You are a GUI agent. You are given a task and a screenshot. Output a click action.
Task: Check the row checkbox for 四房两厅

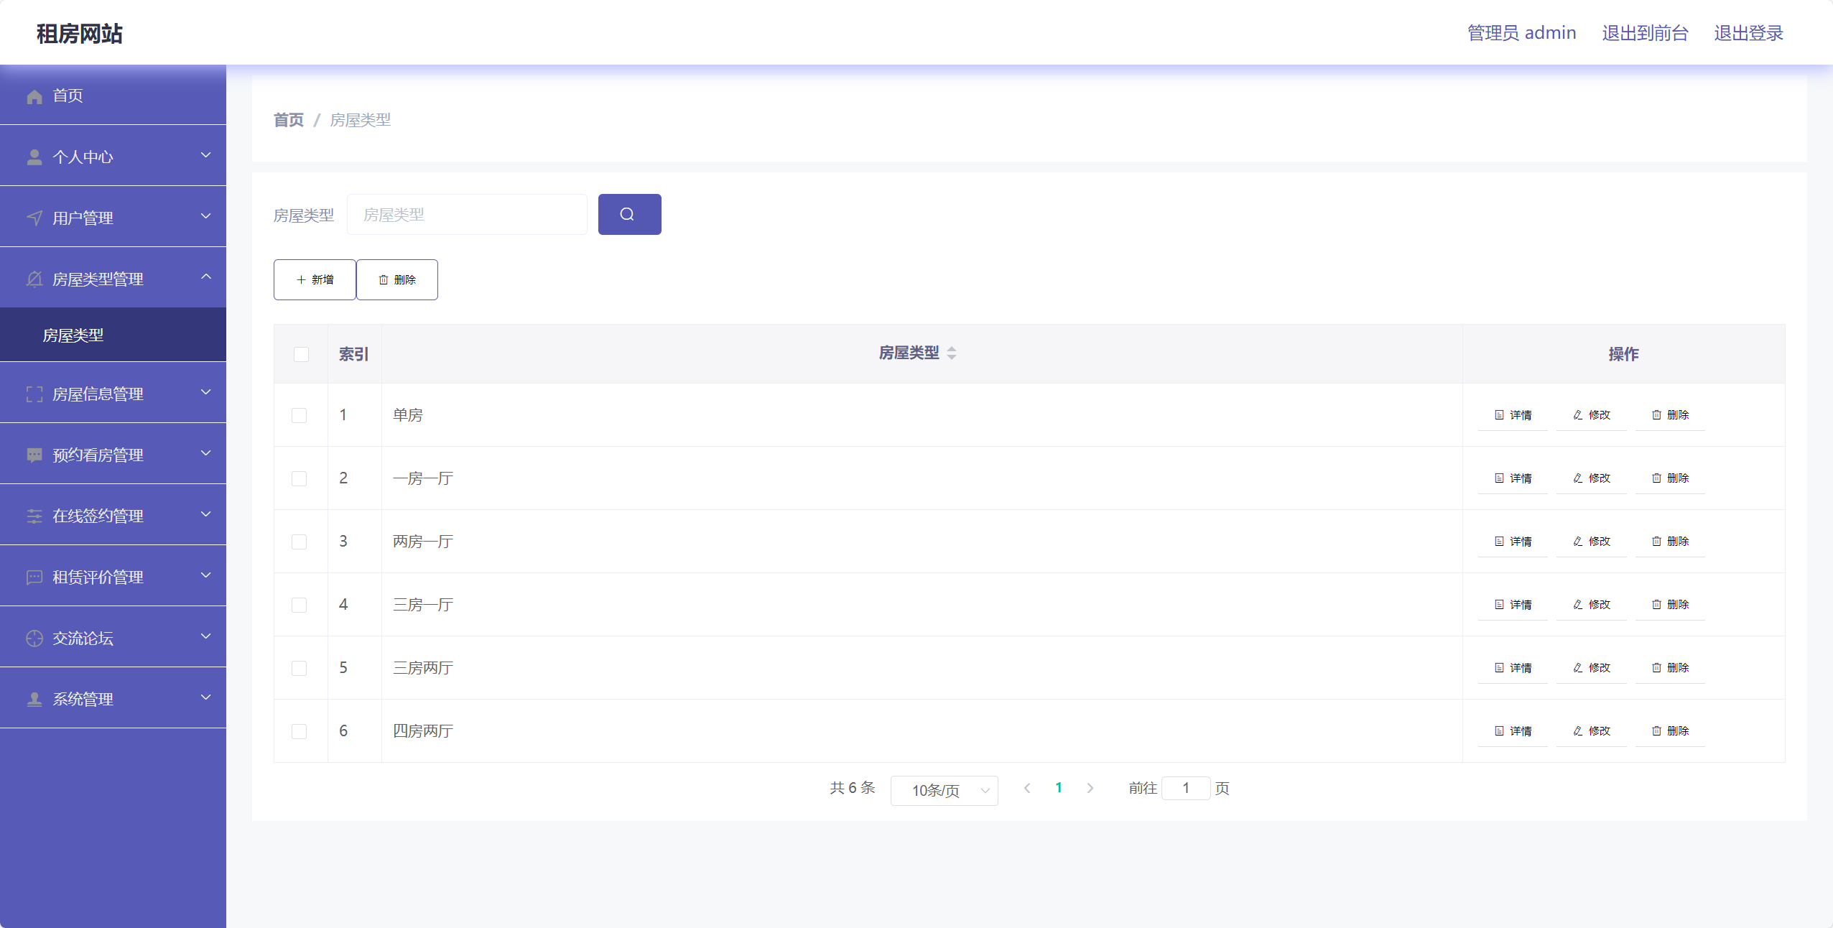(300, 732)
